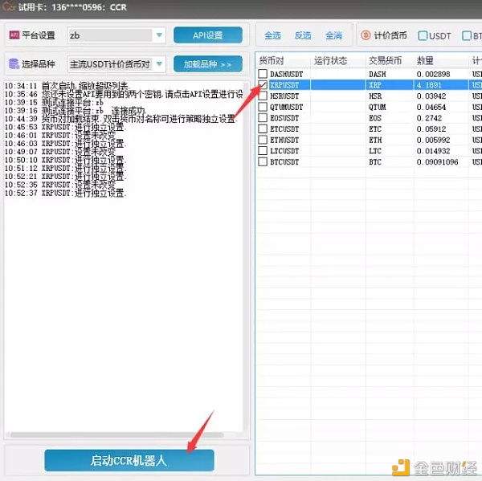
Task: Select the ETCUSDT pair name
Action: point(284,128)
